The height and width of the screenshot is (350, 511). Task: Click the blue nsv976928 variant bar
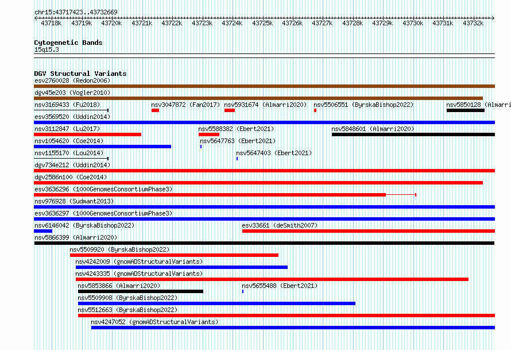(x=264, y=207)
